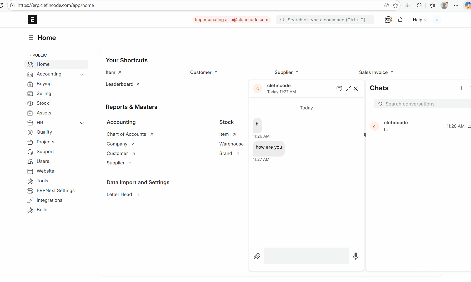
Task: Select the Stock module icon in sidebar
Action: pos(30,103)
